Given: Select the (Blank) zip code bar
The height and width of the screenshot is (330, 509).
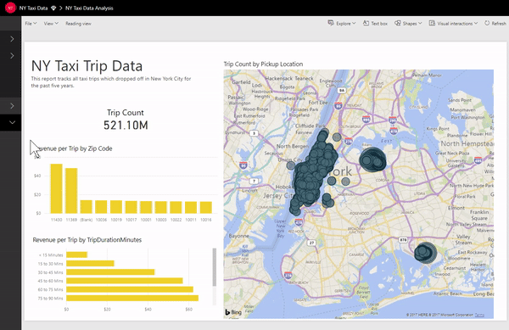Looking at the screenshot, I should (86, 207).
